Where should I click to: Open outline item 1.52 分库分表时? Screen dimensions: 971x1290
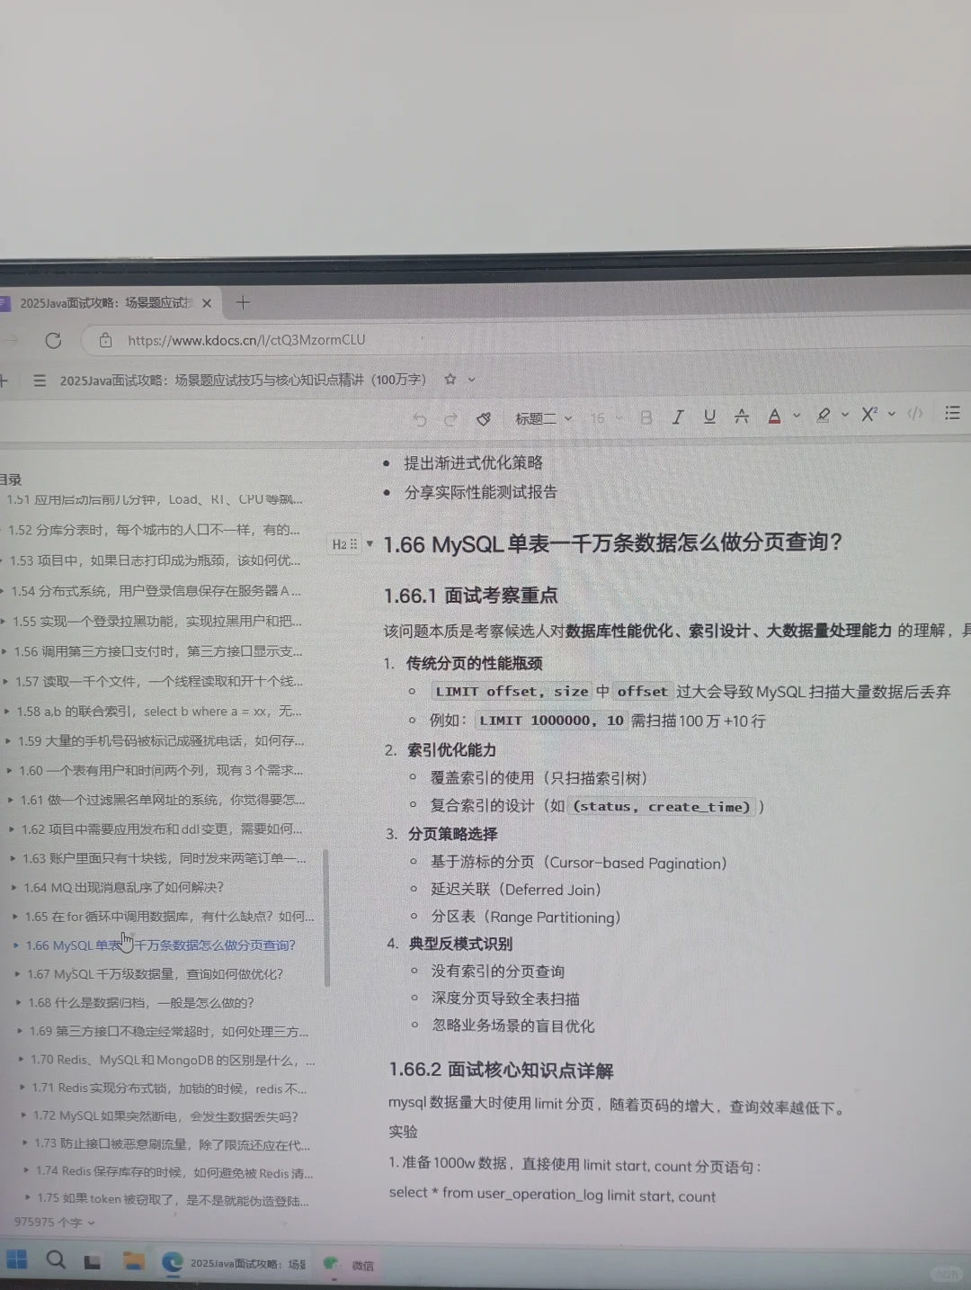tap(154, 530)
